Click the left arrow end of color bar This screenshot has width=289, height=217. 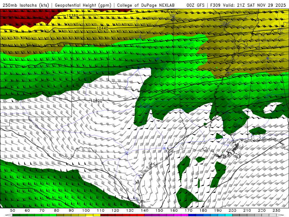[x=9, y=215]
